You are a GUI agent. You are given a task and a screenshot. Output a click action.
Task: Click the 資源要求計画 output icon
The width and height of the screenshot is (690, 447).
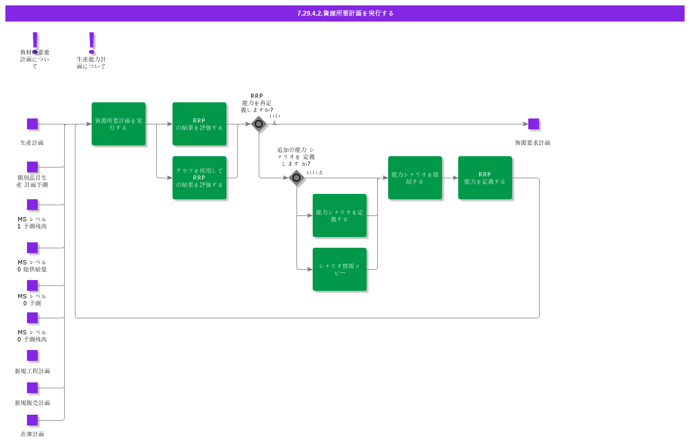click(534, 124)
